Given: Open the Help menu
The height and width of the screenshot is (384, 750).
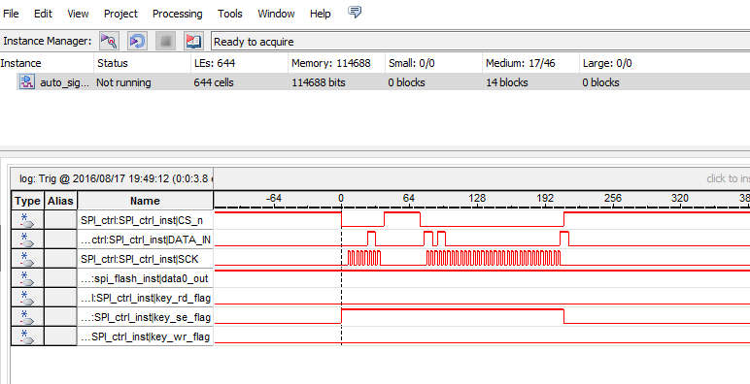Looking at the screenshot, I should pyautogui.click(x=320, y=14).
